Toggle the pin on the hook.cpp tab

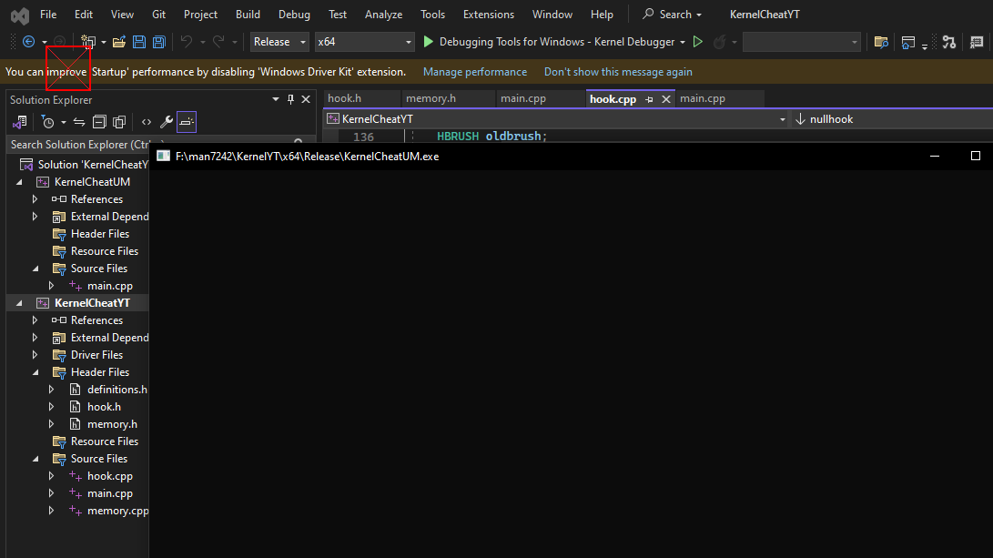click(x=649, y=99)
